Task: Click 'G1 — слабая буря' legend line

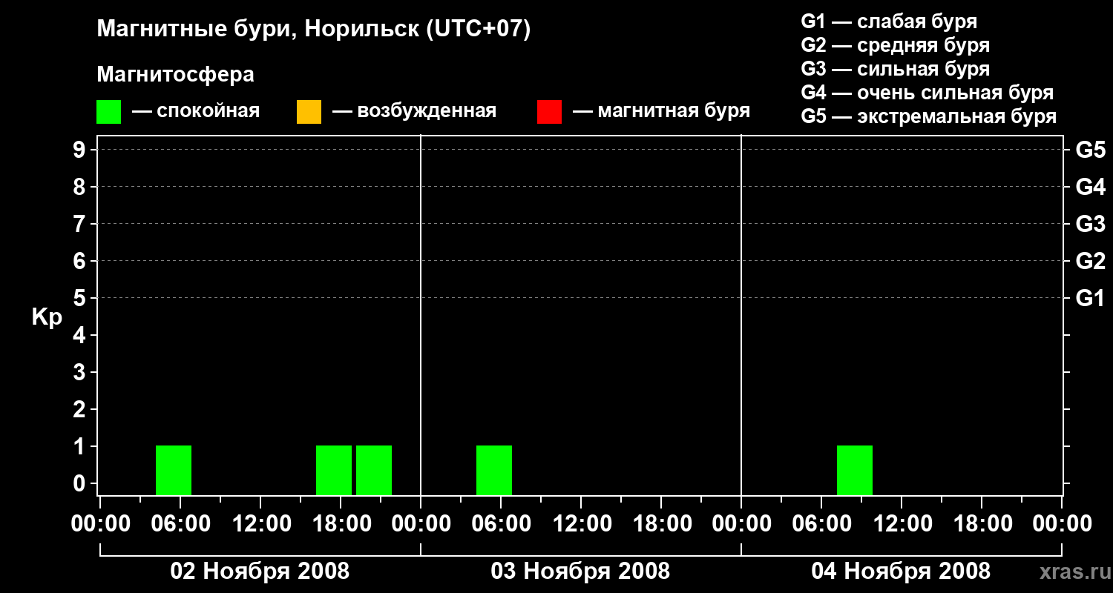Action: coord(889,21)
